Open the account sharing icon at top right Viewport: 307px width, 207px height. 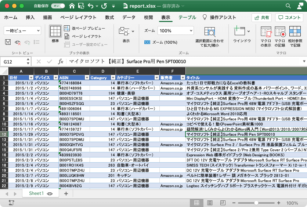(300, 6)
